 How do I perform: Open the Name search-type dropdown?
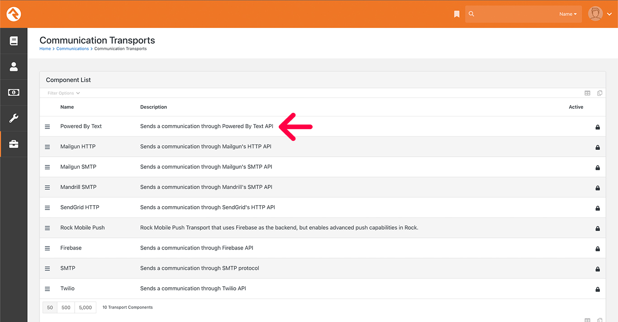point(567,14)
